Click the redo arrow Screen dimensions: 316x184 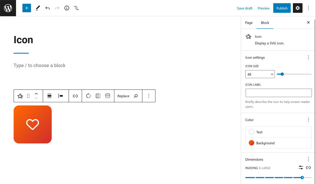pyautogui.click(x=57, y=8)
